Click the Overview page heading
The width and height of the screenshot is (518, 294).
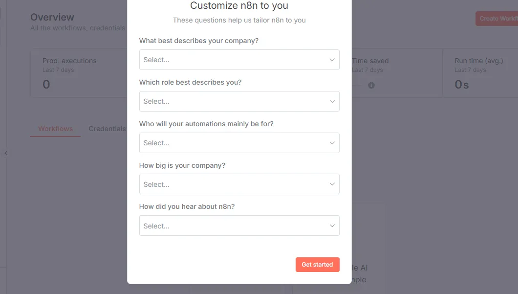(52, 17)
